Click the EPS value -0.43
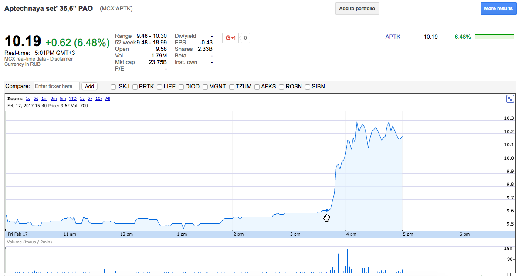The image size is (518, 276). (x=206, y=43)
